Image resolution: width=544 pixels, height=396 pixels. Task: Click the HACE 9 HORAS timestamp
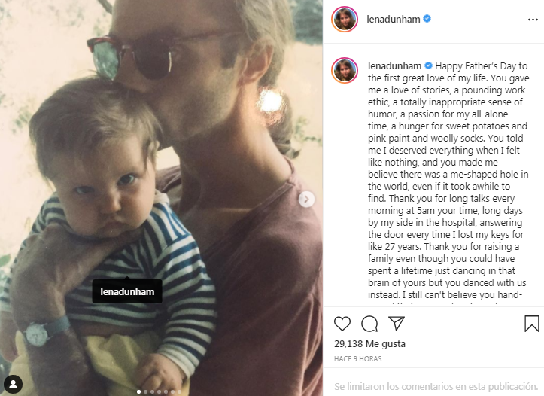357,359
